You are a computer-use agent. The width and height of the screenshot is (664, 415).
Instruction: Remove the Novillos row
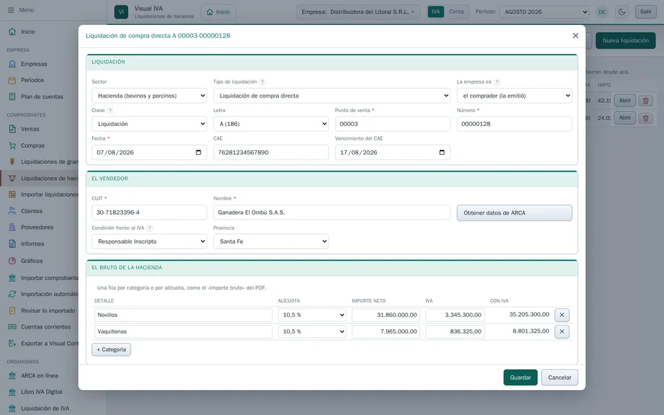click(562, 315)
